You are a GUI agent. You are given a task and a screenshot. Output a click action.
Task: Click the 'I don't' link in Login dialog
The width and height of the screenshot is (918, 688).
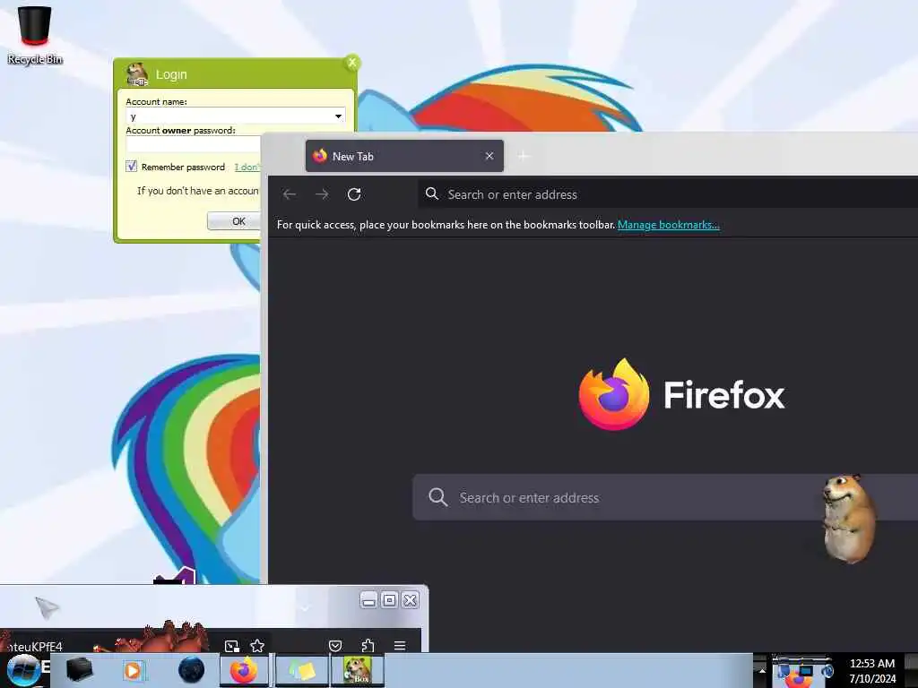point(247,168)
